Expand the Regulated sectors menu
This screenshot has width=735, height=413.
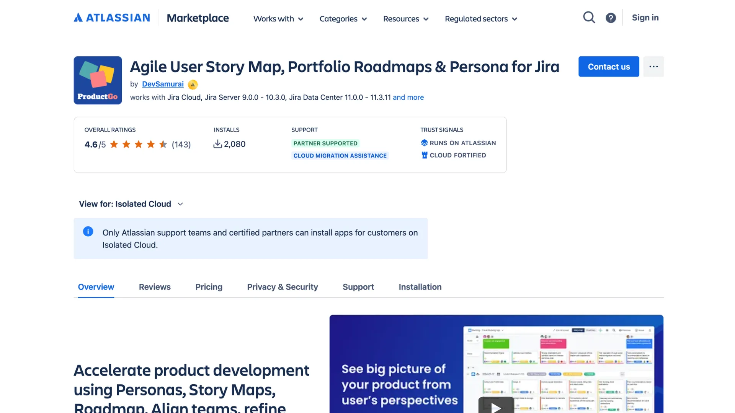481,19
